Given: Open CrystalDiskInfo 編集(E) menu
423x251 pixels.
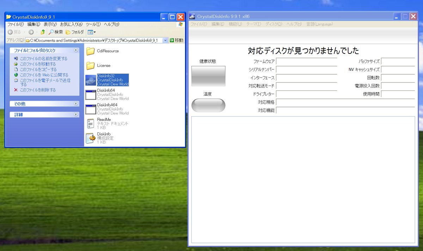Looking at the screenshot, I should [x=218, y=24].
